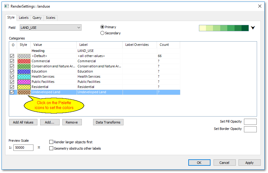Image resolution: width=268 pixels, height=173 pixels.
Task: Click the Cancel button
Action: (224, 163)
